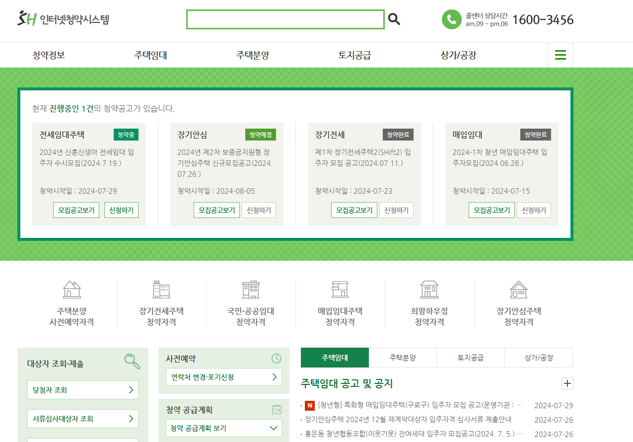Switch to the 주택분양 notice tab

[403, 358]
